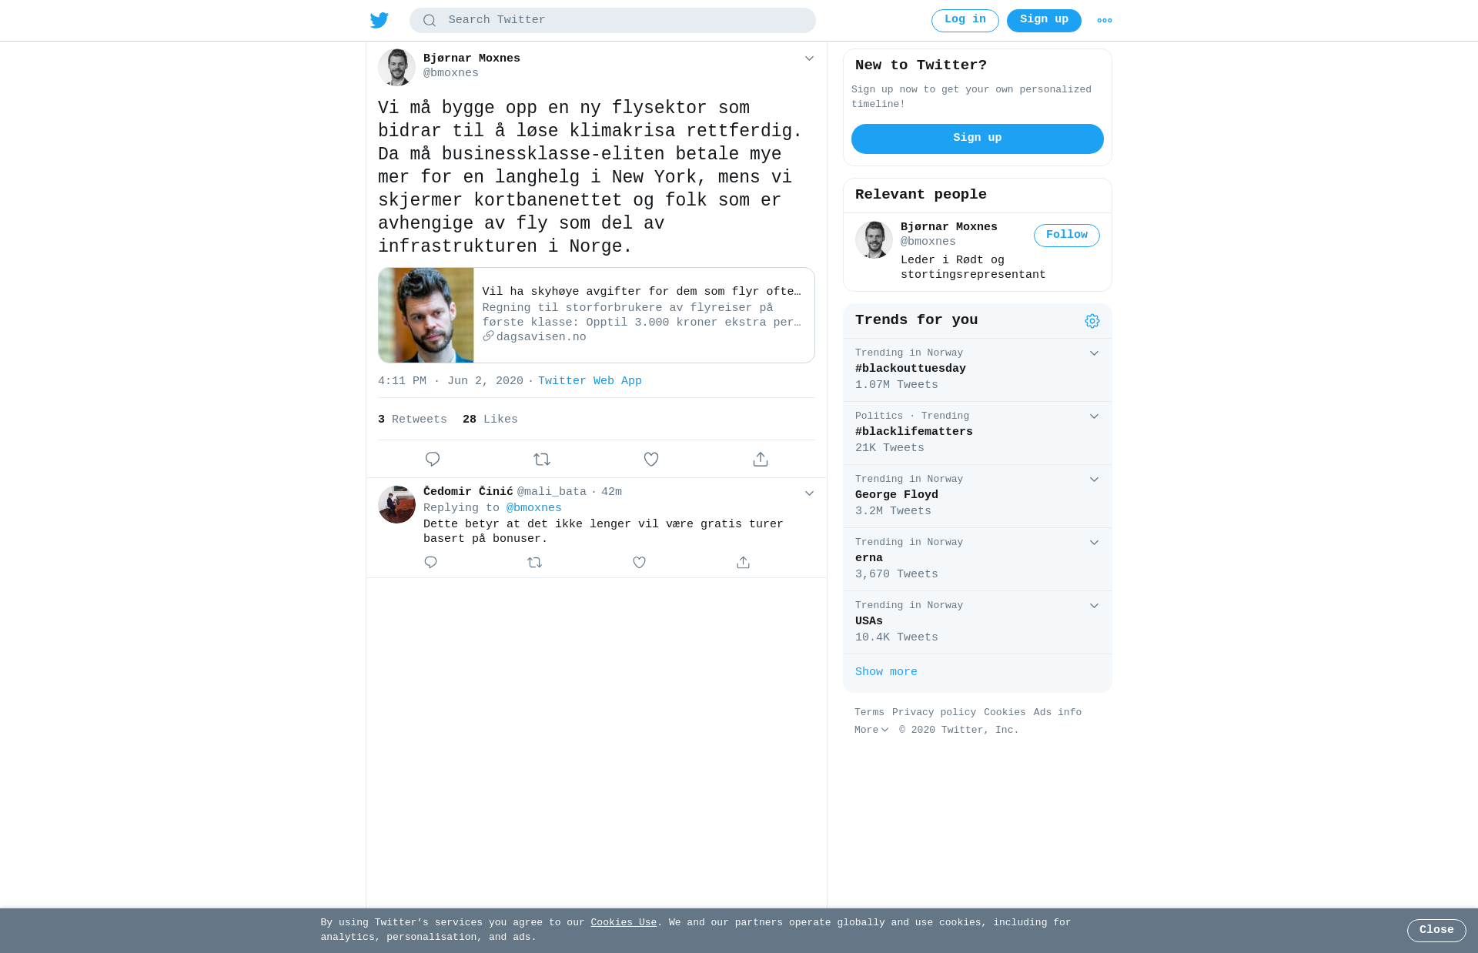Open chevron menu for George Floyd trend
1478x953 pixels.
click(x=1094, y=480)
